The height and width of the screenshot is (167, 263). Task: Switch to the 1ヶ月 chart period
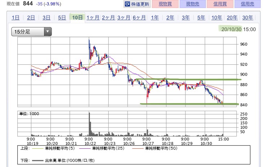(x=93, y=18)
